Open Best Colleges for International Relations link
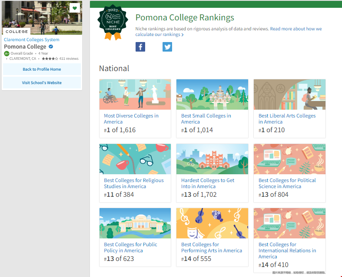 tap(287, 251)
